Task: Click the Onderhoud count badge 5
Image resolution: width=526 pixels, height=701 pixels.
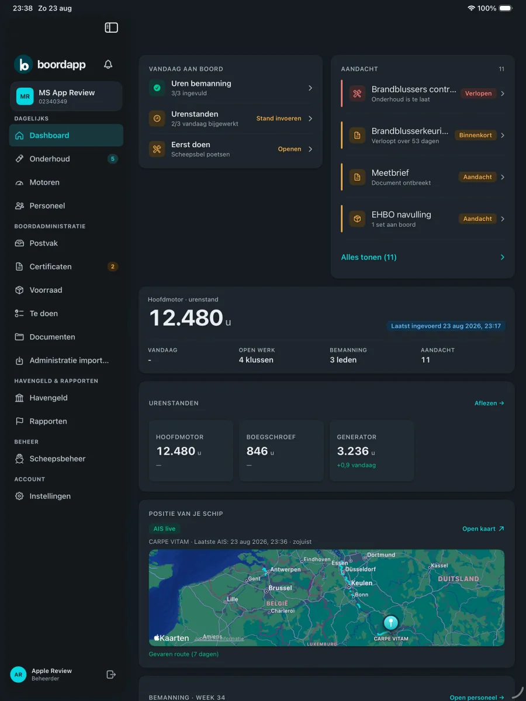Action: pyautogui.click(x=113, y=159)
